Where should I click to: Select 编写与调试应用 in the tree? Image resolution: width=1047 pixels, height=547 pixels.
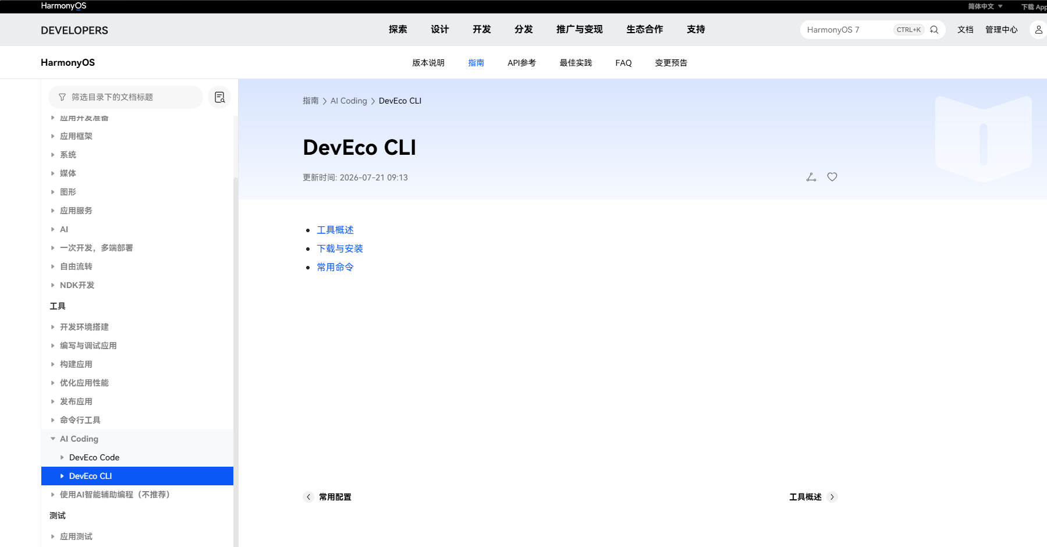click(88, 346)
